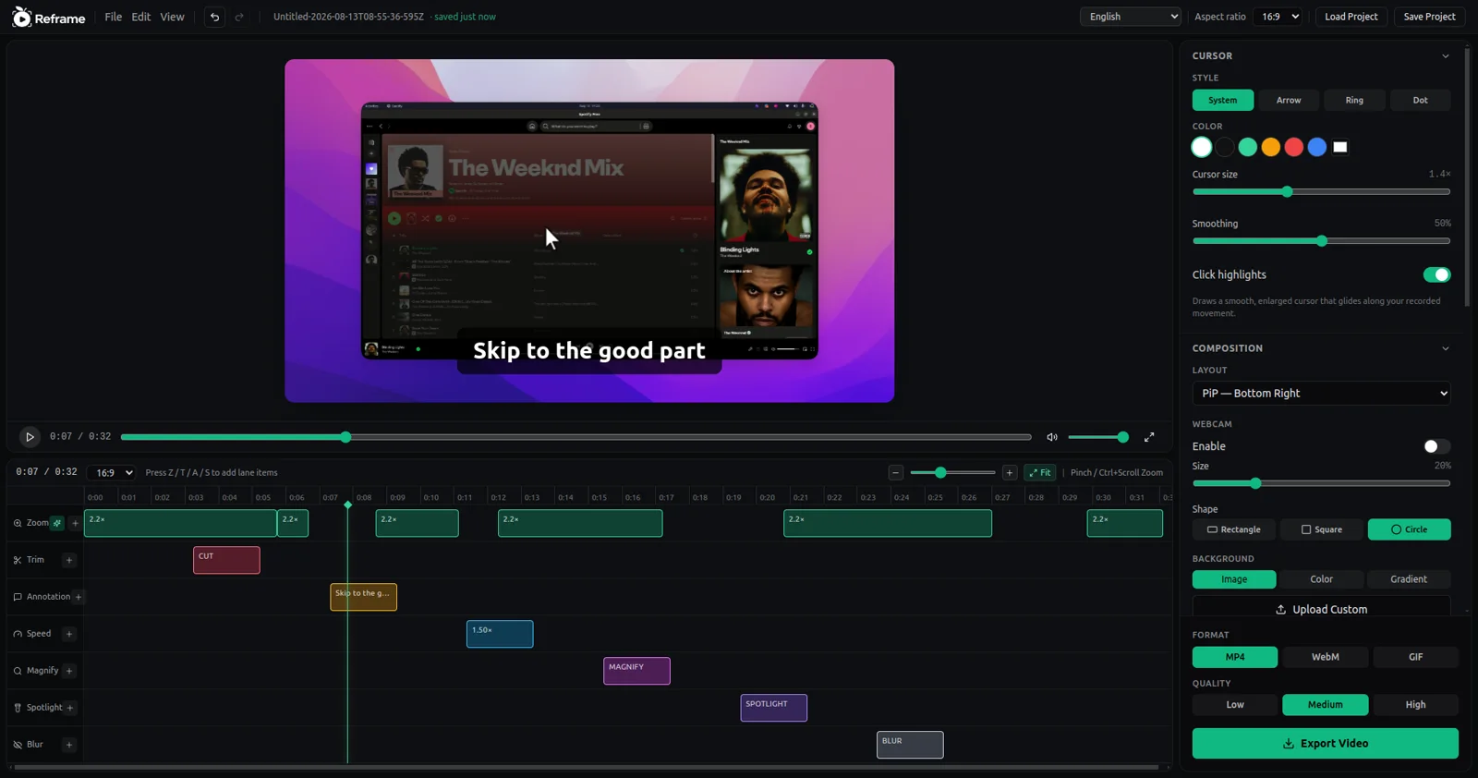The height and width of the screenshot is (778, 1478).
Task: Pick the orange cursor color swatch
Action: coord(1271,147)
